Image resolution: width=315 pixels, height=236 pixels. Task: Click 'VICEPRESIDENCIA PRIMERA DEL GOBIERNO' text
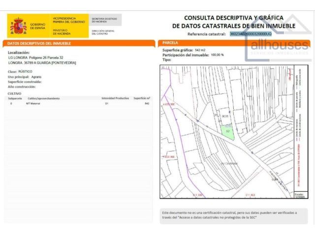pos(69,20)
